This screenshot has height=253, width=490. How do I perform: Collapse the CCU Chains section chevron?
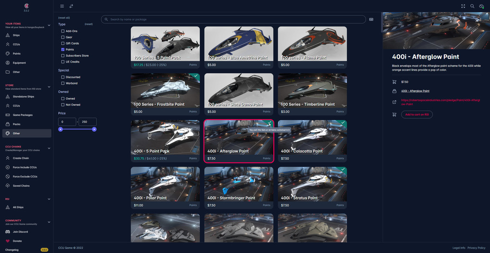pyautogui.click(x=49, y=148)
